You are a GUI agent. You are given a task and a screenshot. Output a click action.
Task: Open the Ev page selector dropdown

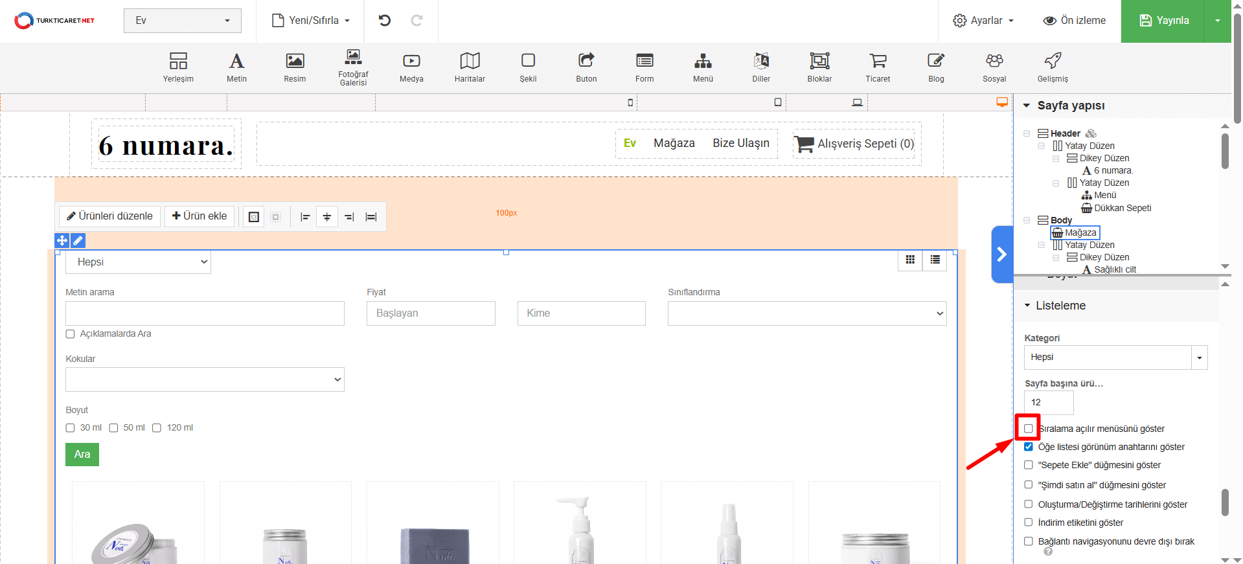[182, 21]
